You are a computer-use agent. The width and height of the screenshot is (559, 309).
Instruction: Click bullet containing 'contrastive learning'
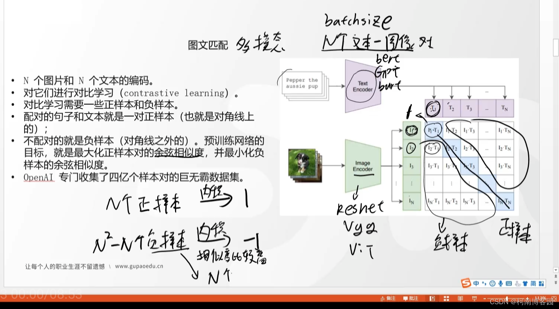click(131, 93)
